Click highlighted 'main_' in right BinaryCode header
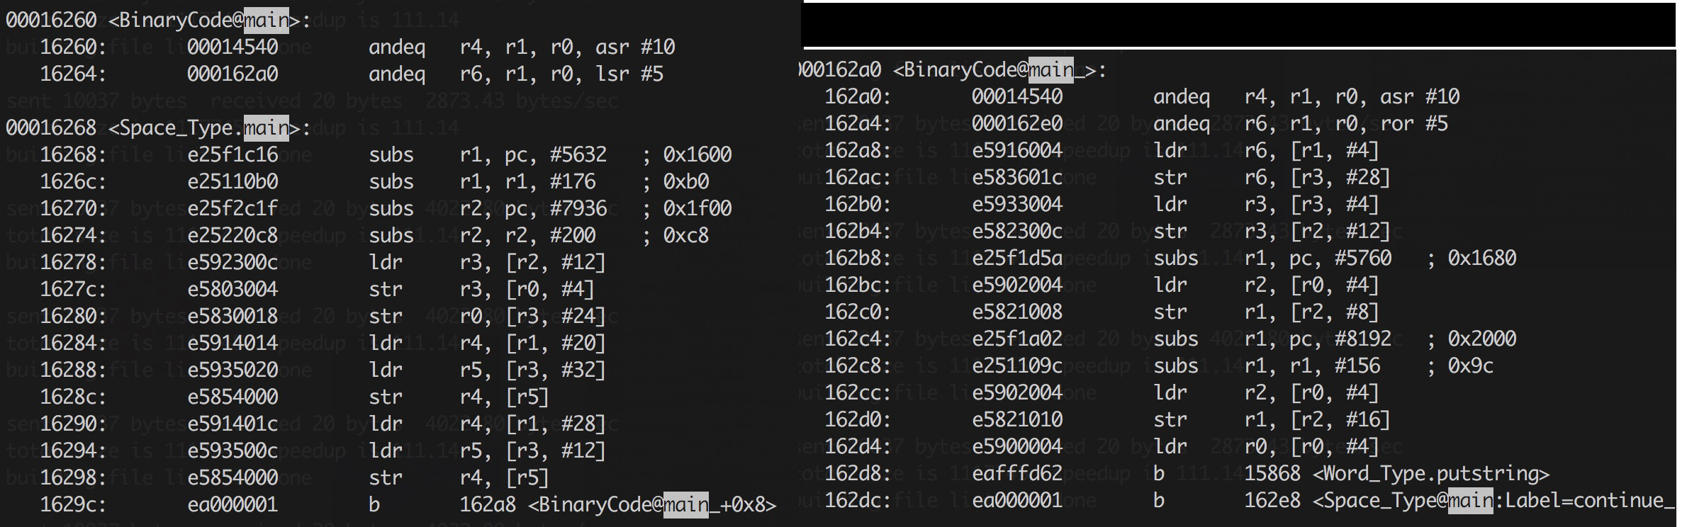Screen dimensions: 1687x527 1055,69
